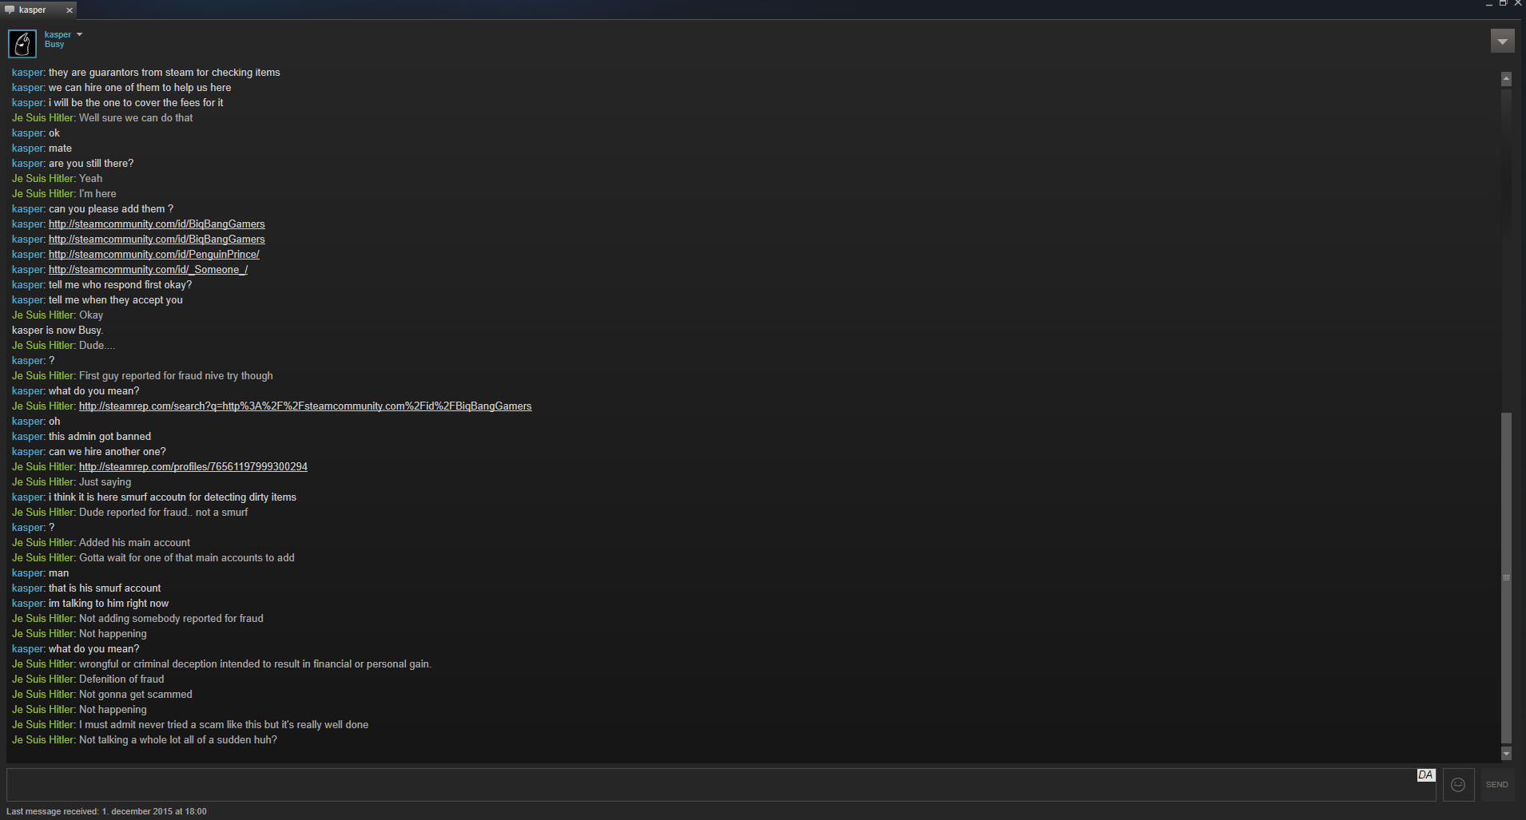Open the steamrep profiles 76561197999300294 link
This screenshot has width=1526, height=820.
pyautogui.click(x=193, y=467)
